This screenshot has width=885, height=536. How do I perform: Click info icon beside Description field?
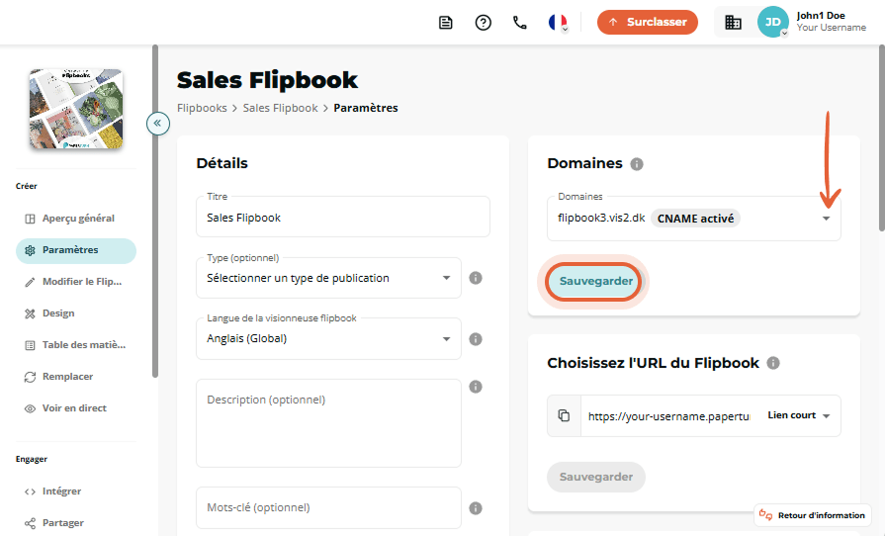(x=476, y=387)
